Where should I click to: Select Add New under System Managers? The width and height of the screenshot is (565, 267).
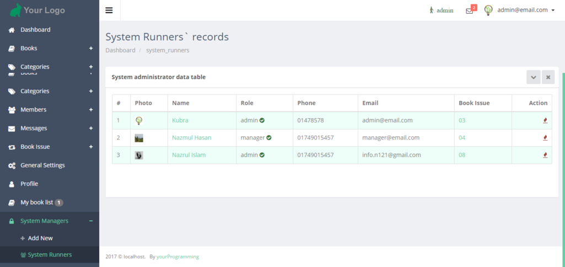(40, 238)
